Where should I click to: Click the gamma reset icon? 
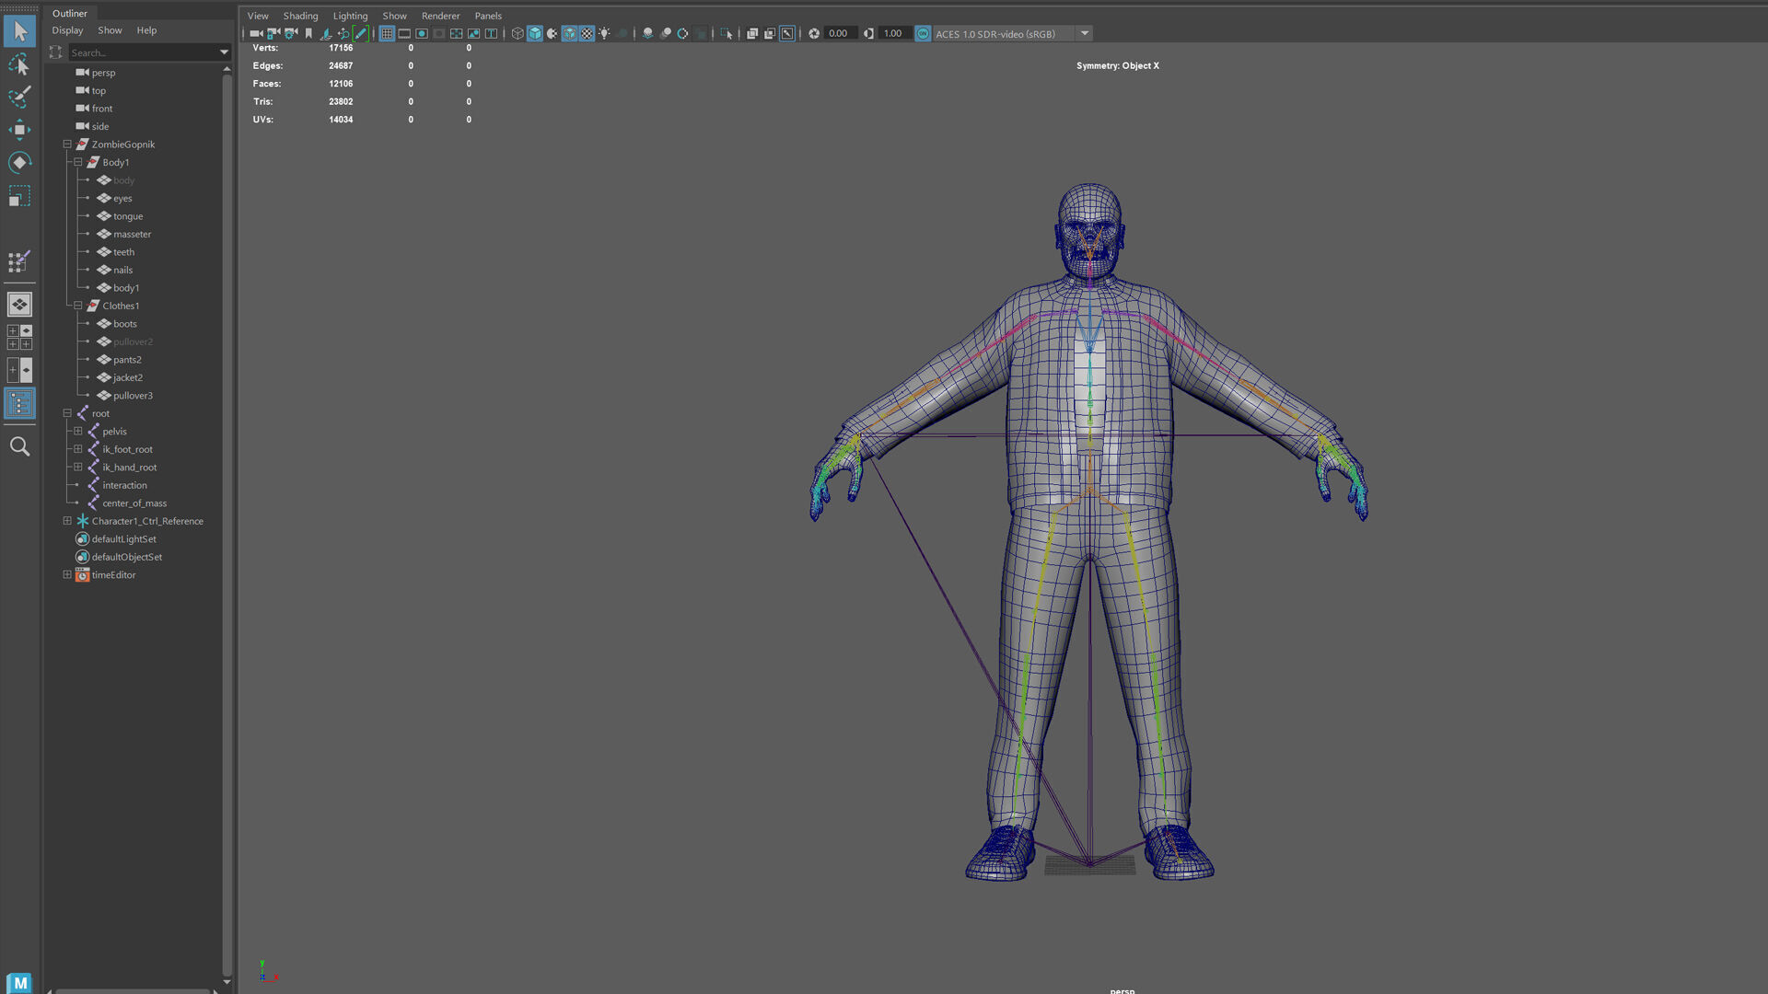tap(868, 33)
